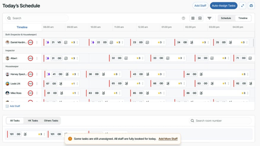Toggle to Timeline view
This screenshot has width=260, height=146.
pyautogui.click(x=243, y=18)
